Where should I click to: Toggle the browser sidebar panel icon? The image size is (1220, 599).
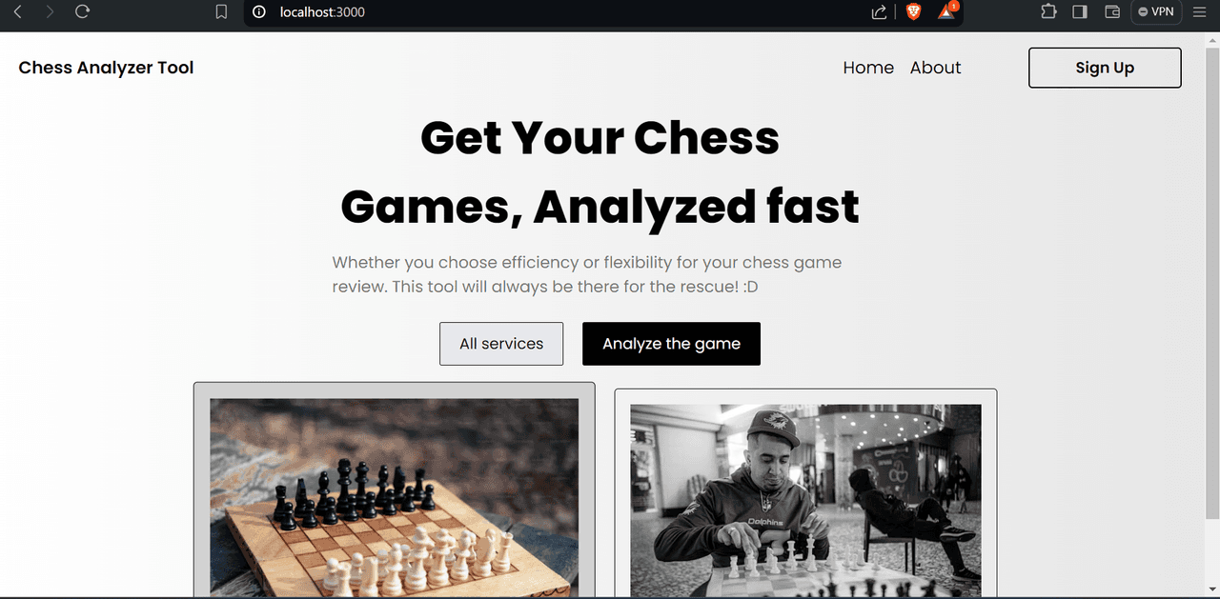click(1080, 12)
